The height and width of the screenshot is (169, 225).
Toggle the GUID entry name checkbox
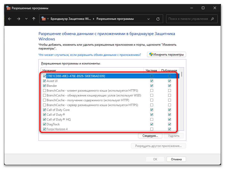pos(45,76)
